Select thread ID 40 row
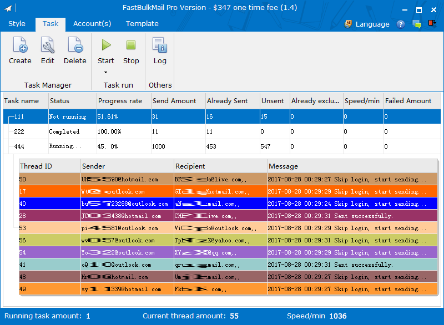The height and width of the screenshot is (325, 444). [228, 204]
